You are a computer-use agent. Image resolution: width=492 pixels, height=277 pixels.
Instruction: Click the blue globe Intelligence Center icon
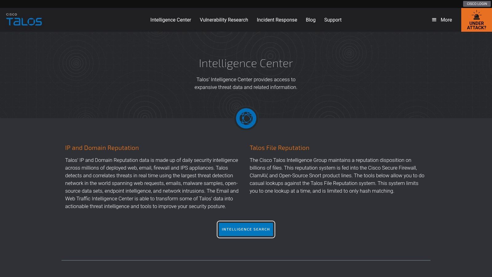(246, 118)
